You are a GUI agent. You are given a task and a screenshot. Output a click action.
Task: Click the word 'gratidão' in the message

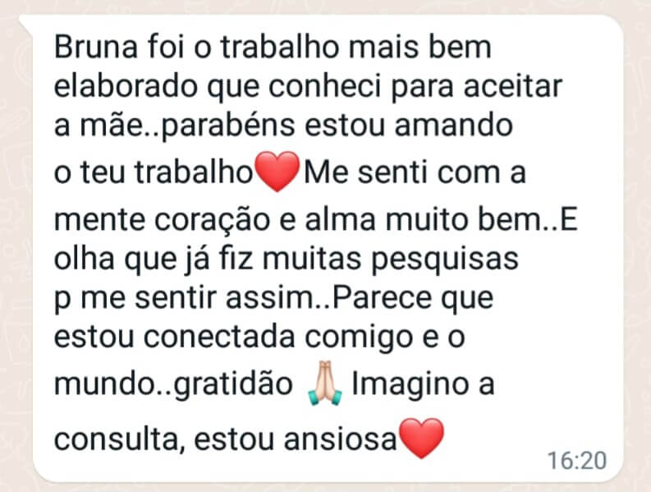point(233,384)
